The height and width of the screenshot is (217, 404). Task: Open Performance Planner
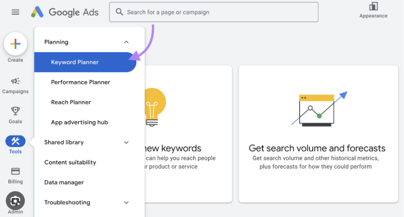(81, 82)
